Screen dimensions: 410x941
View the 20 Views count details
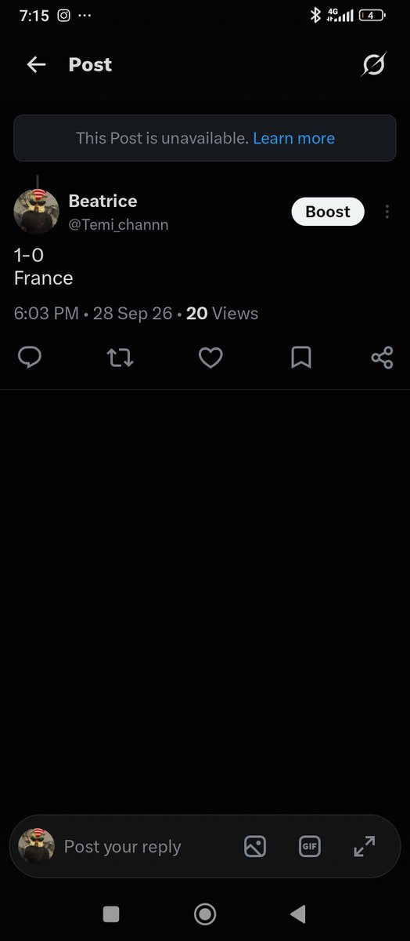pyautogui.click(x=222, y=314)
